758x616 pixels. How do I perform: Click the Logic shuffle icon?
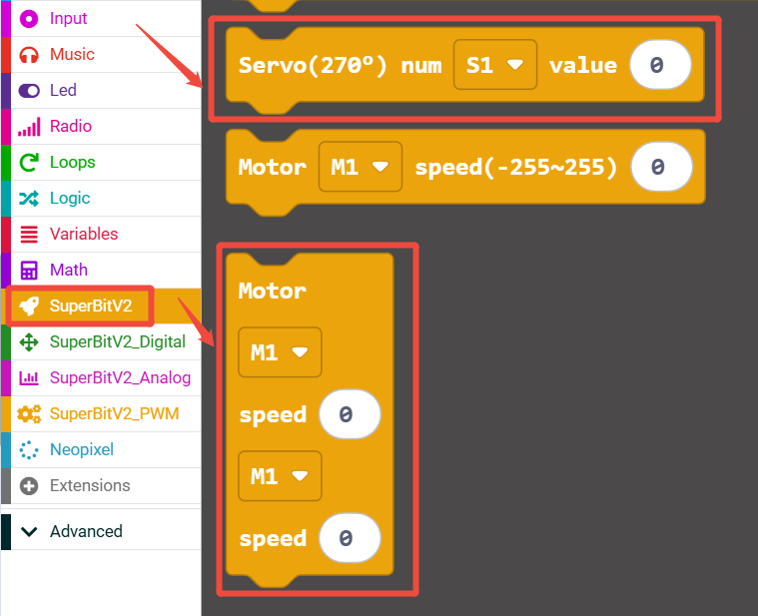tap(29, 198)
